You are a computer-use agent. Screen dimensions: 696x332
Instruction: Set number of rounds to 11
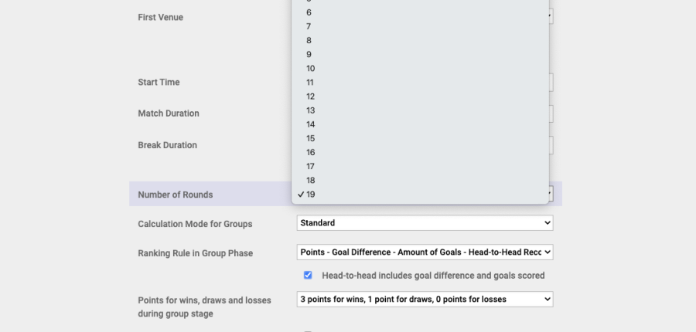tap(311, 83)
